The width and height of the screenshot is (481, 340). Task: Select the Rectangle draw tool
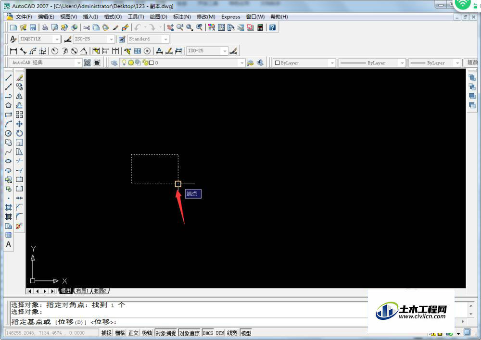tap(8, 114)
